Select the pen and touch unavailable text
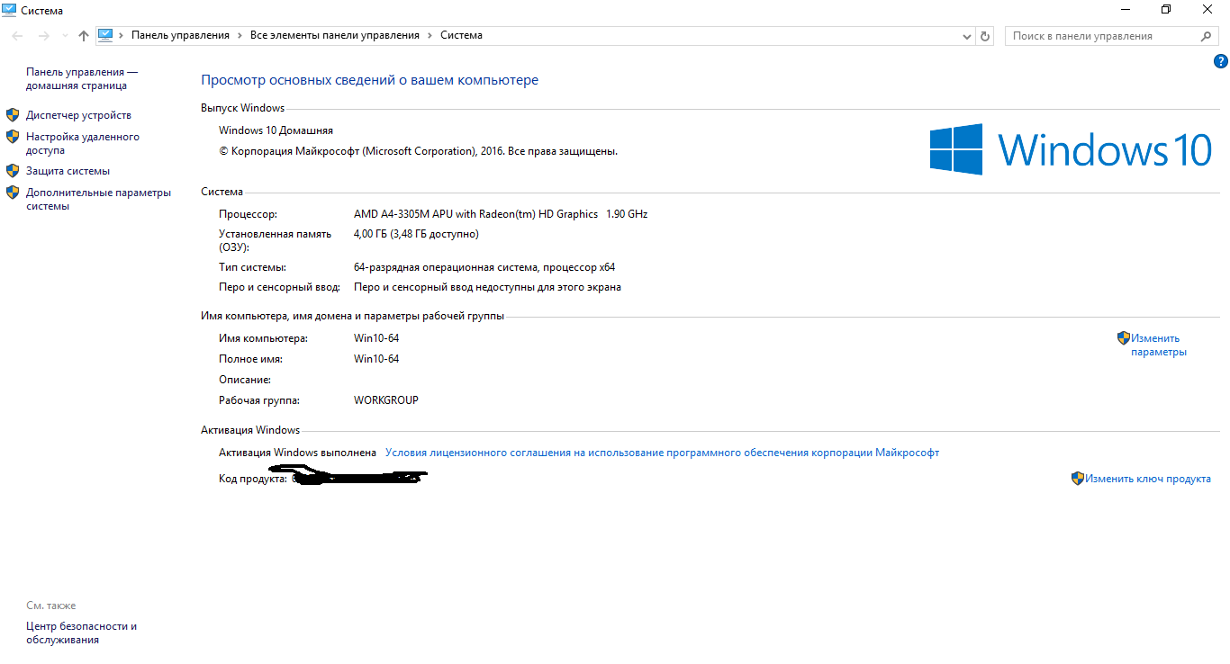This screenshot has height=664, width=1230. (x=487, y=288)
